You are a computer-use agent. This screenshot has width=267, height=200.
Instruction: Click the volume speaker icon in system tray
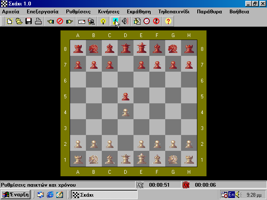point(238,195)
